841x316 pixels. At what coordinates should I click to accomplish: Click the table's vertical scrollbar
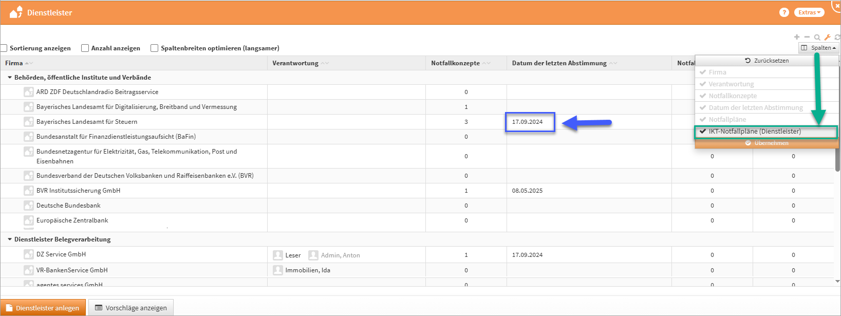tap(837, 154)
